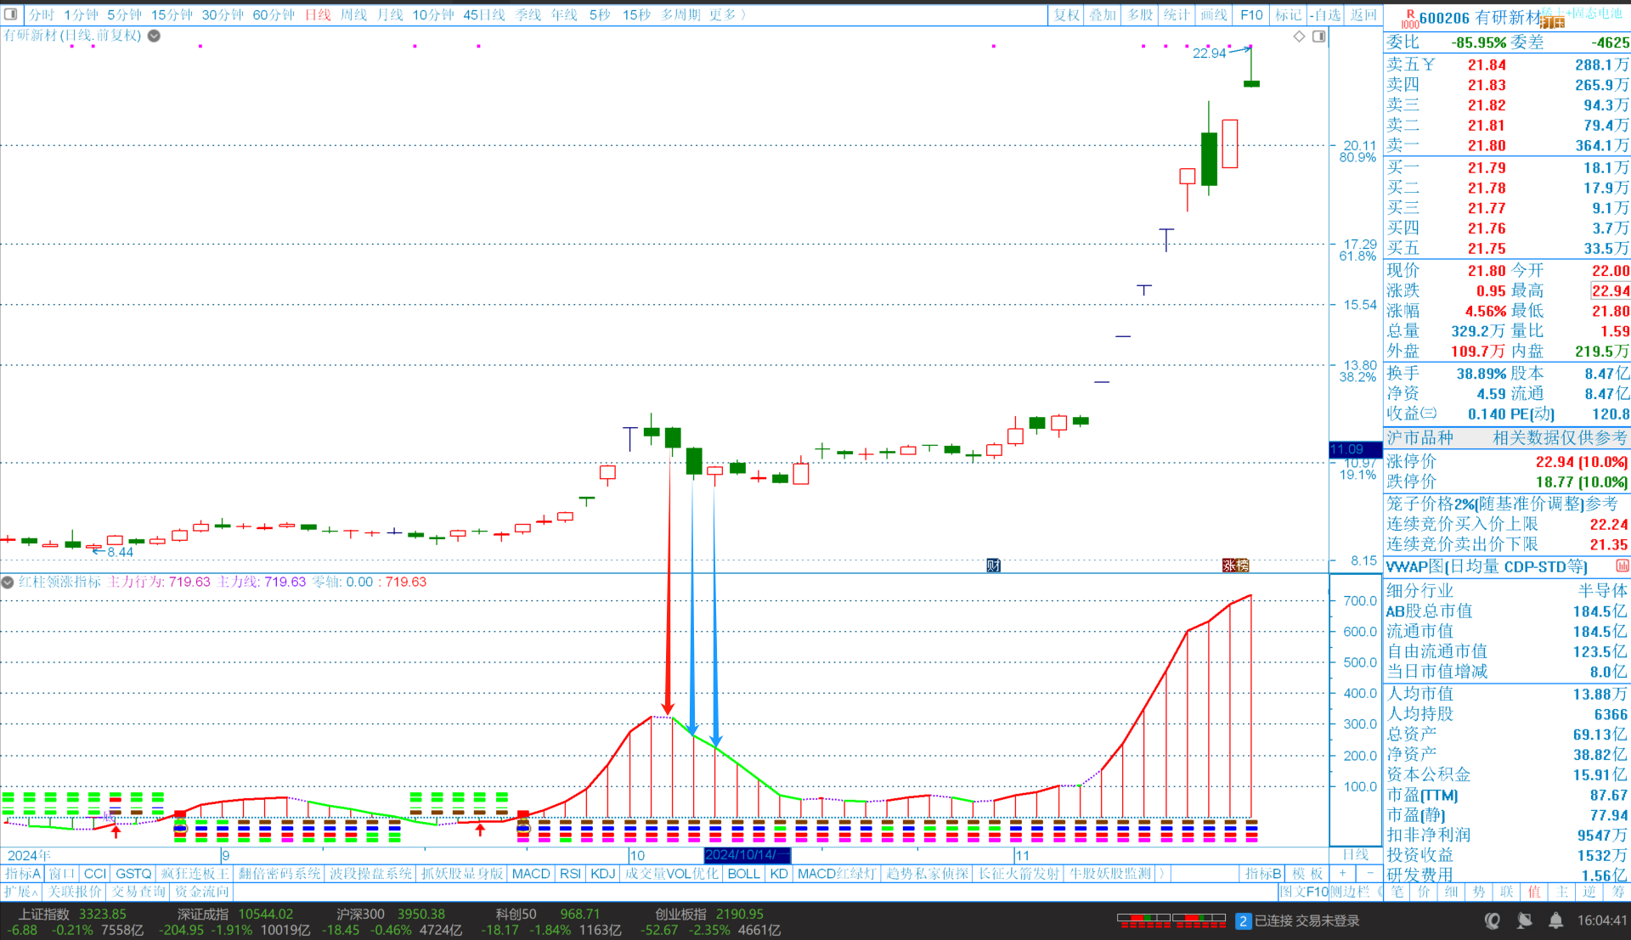The width and height of the screenshot is (1631, 940).
Task: Click the diamond icon above the chart
Action: pos(1299,36)
